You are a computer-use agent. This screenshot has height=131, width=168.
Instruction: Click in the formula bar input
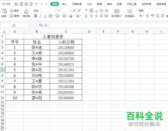click(x=109, y=26)
